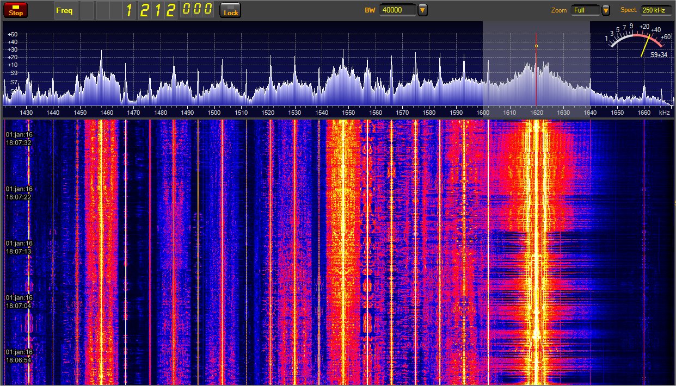676x386 pixels.
Task: Click the 1550 label on frequency scale
Action: 348,113
